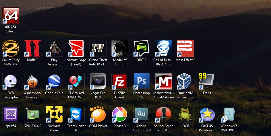Click the "FileZilla Client" label text
This screenshot has width=271, height=136.
pos(120,95)
